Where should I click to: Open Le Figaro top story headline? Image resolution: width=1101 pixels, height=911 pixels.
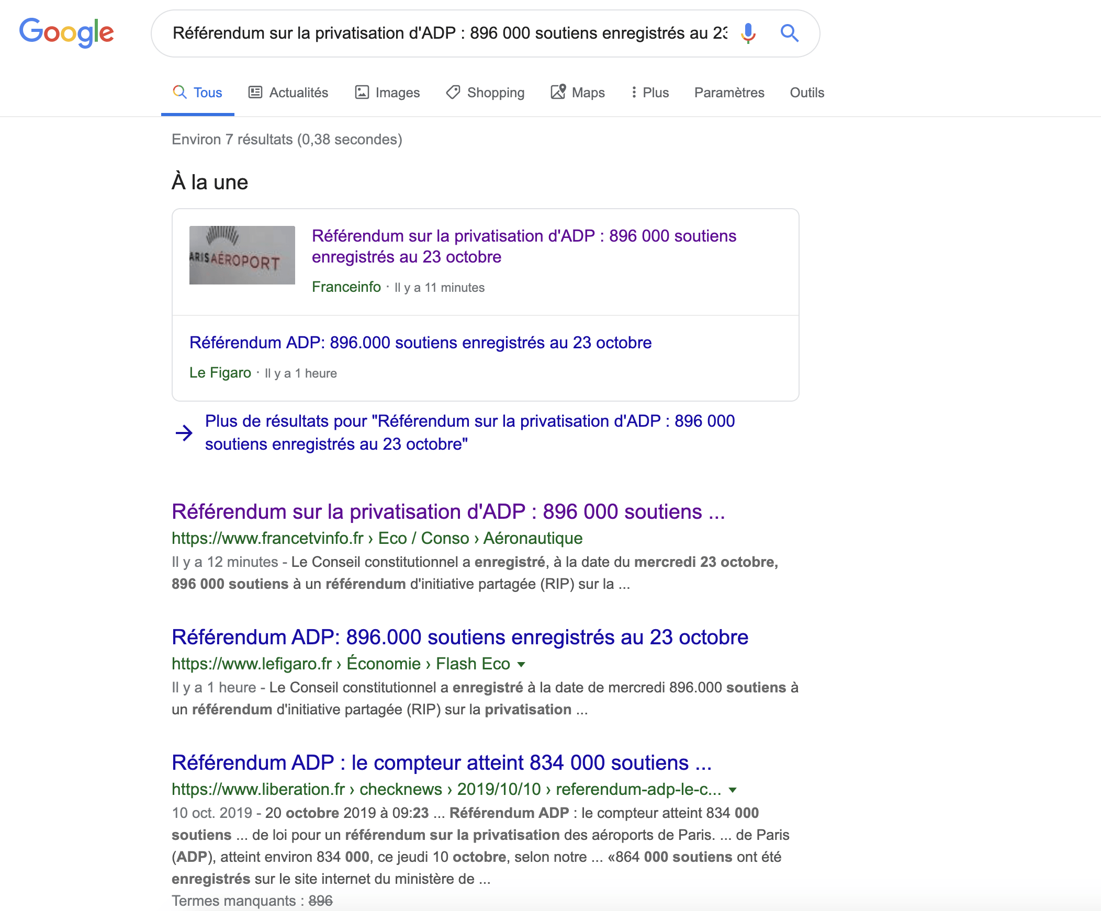pos(420,343)
